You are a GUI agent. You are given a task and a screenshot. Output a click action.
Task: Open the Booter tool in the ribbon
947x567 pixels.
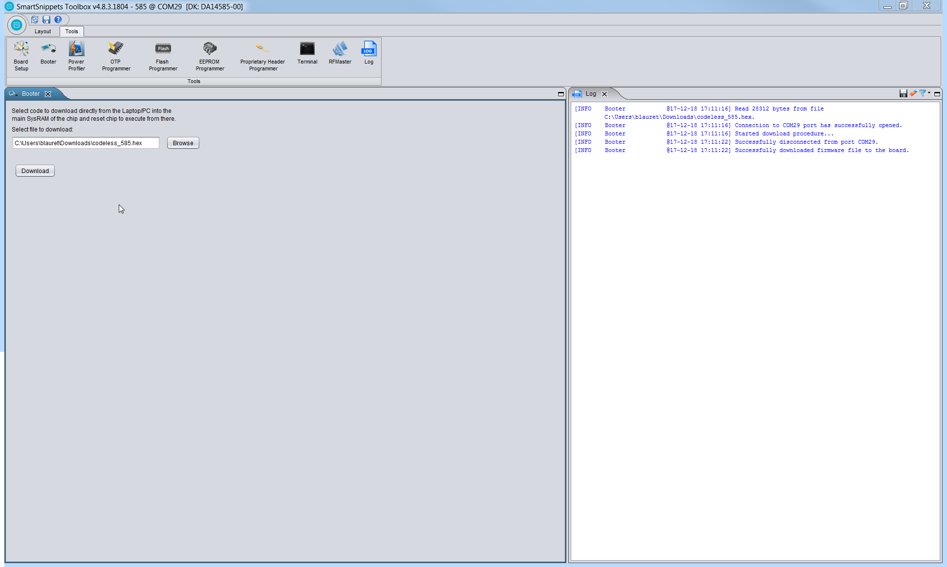pyautogui.click(x=48, y=53)
